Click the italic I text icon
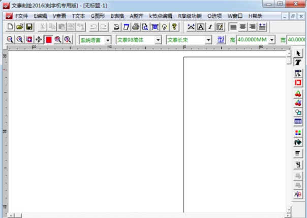Image resolution: width=307 pixels, height=218 pixels. [210, 26]
